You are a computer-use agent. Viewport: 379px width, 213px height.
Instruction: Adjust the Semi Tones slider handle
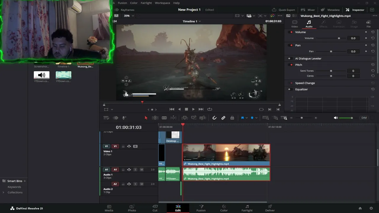(x=331, y=71)
